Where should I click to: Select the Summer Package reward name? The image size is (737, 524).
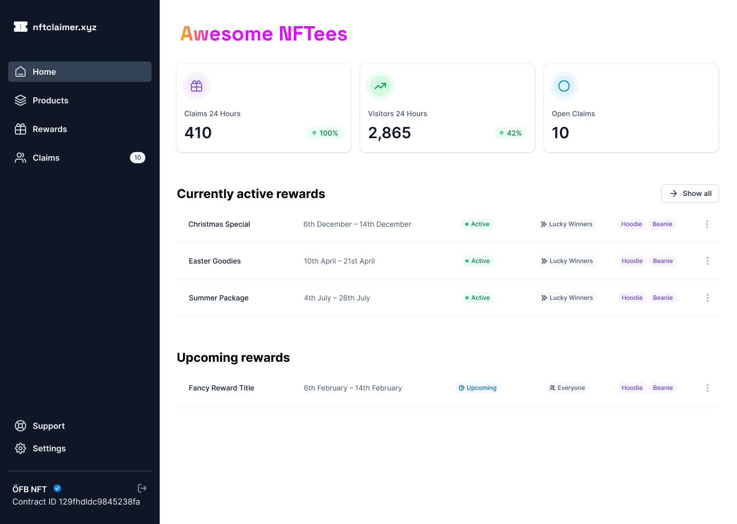pos(219,298)
